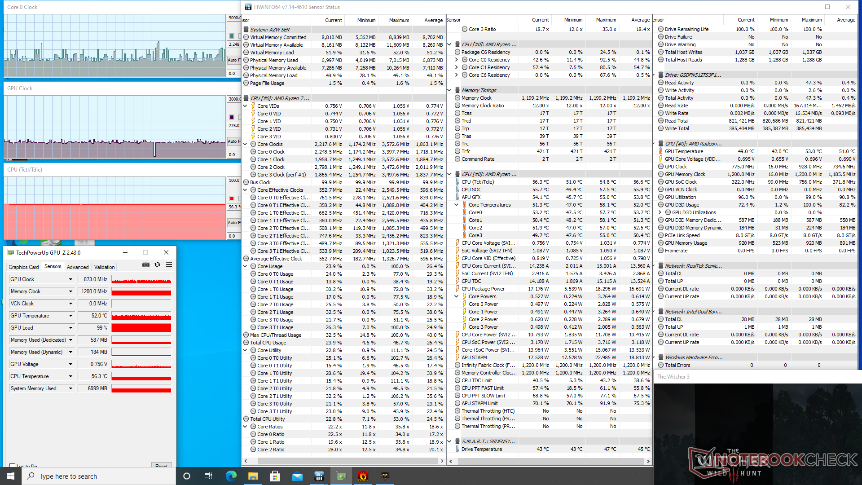Screen dimensions: 862x485
Task: Click the GPU-Z refresh icon
Action: click(158, 265)
